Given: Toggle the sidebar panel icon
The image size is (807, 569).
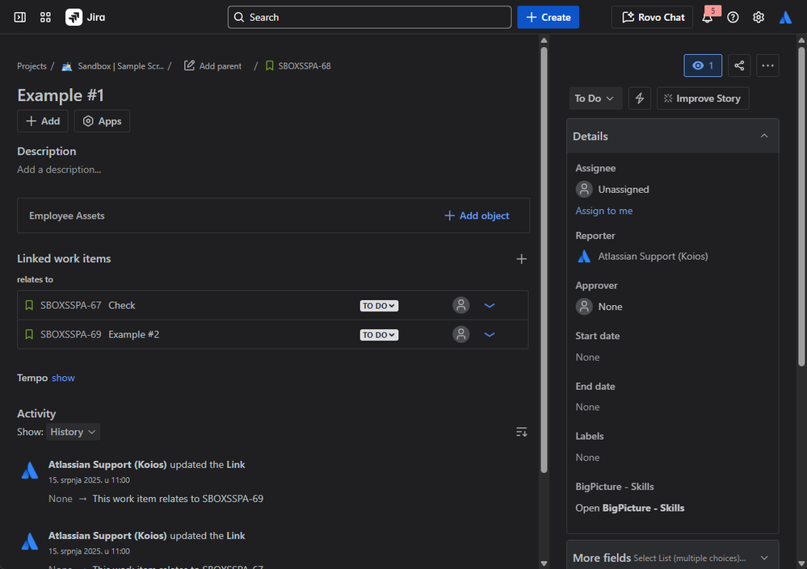Looking at the screenshot, I should point(19,18).
